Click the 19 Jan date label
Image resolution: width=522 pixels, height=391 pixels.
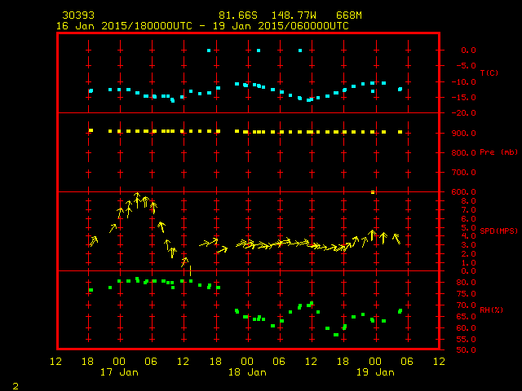pos(375,372)
